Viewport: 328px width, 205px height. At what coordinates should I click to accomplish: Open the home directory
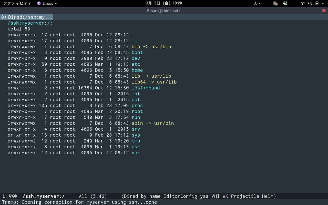[x=137, y=70]
